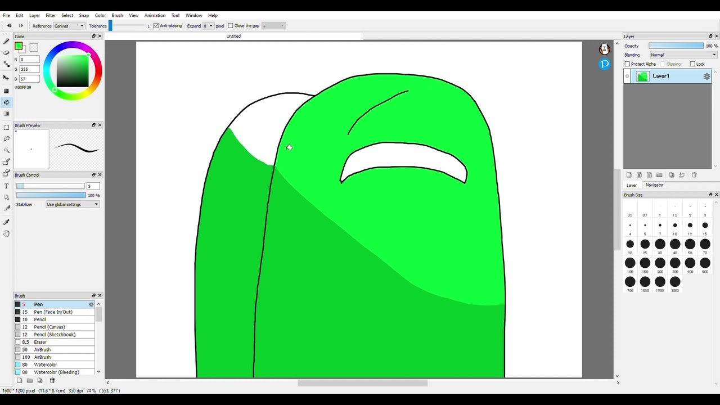The image size is (720, 405).
Task: Click the Add new layer icon
Action: pyautogui.click(x=629, y=175)
